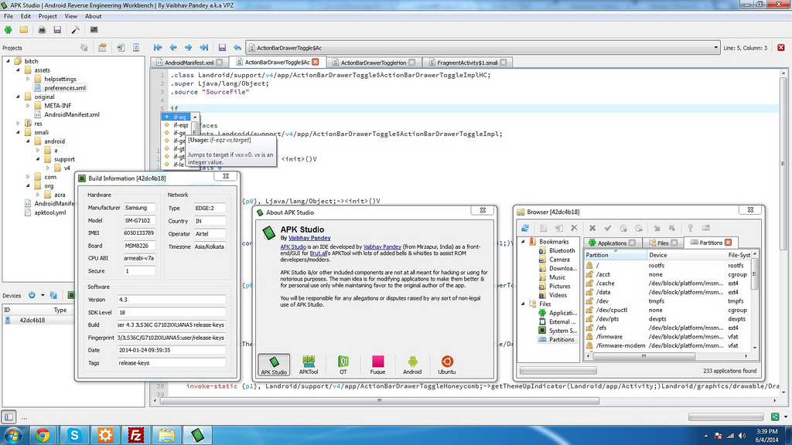This screenshot has width=792, height=445.
Task: Open Vaibhav Pandey author link under title
Action: 309,238
